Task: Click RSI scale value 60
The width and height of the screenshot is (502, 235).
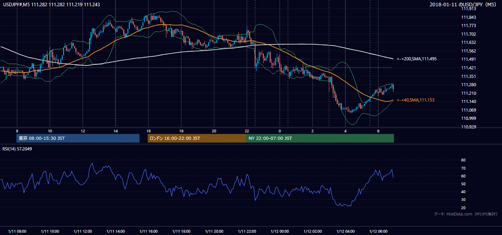Action: pyautogui.click(x=463, y=176)
